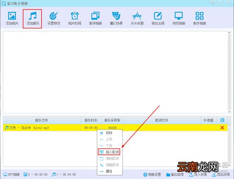
Task: Click the app logo in the title bar
Action: (3, 3)
